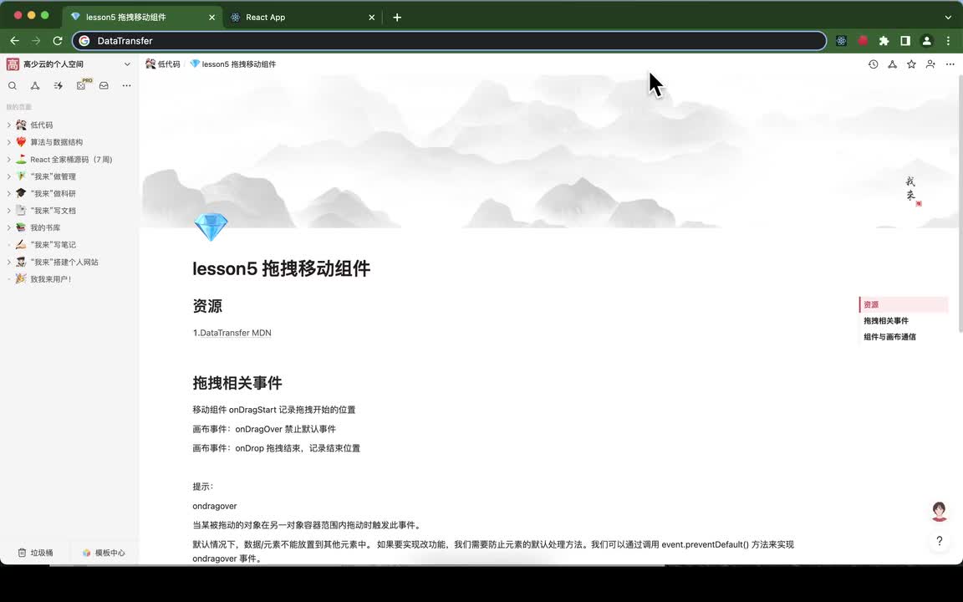Open the 模板中心 template center

pyautogui.click(x=104, y=553)
